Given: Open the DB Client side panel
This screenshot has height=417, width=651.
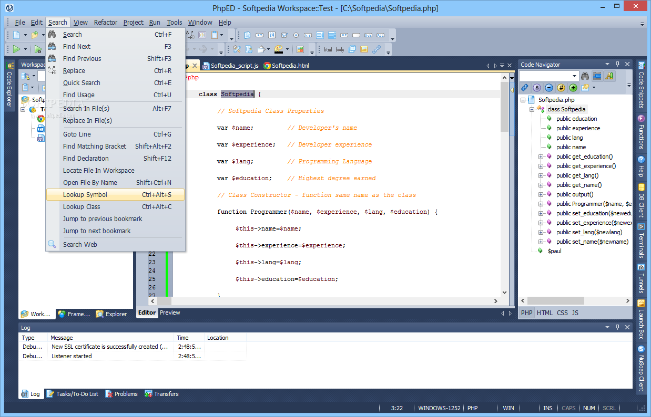Looking at the screenshot, I should pos(641,200).
